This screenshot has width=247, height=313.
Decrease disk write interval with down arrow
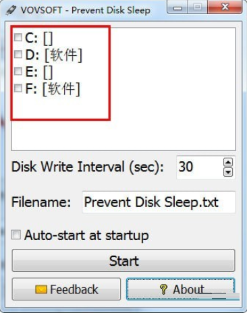[228, 172]
